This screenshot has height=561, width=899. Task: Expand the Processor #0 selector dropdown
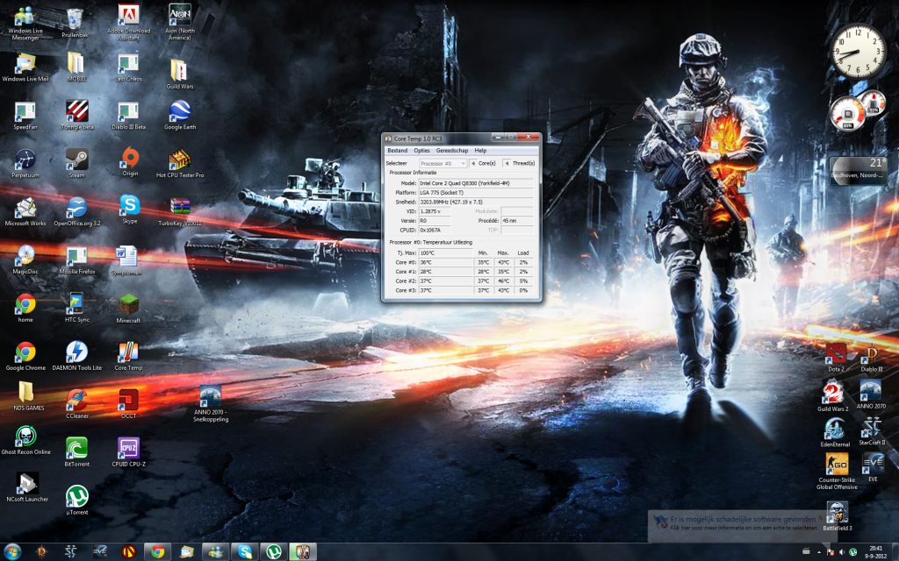pyautogui.click(x=442, y=163)
